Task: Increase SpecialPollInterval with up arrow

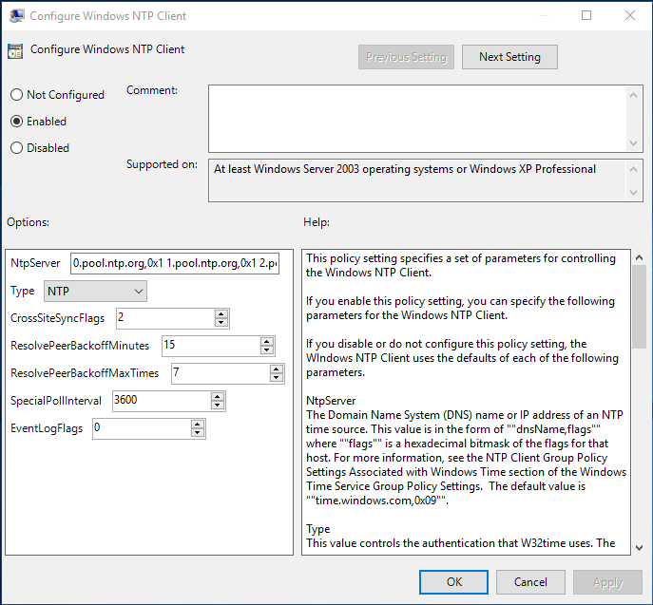Action: [x=218, y=397]
